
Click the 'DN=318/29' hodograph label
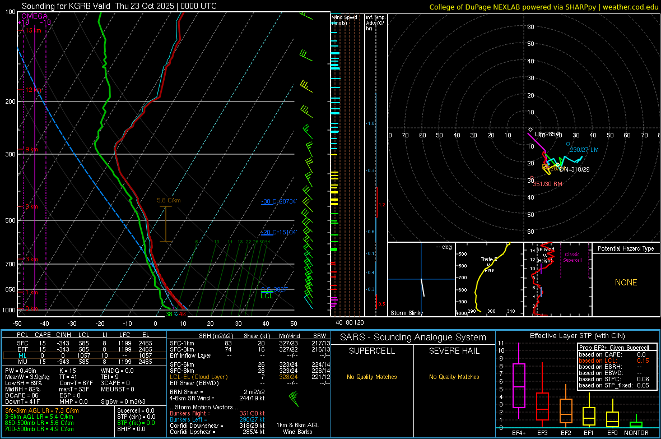[x=574, y=169]
